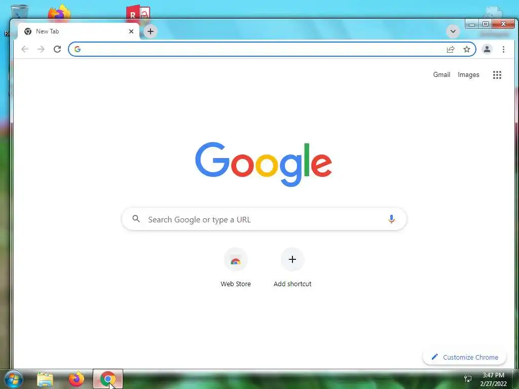Click the share page icon in address bar
The width and height of the screenshot is (519, 389).
(x=451, y=49)
